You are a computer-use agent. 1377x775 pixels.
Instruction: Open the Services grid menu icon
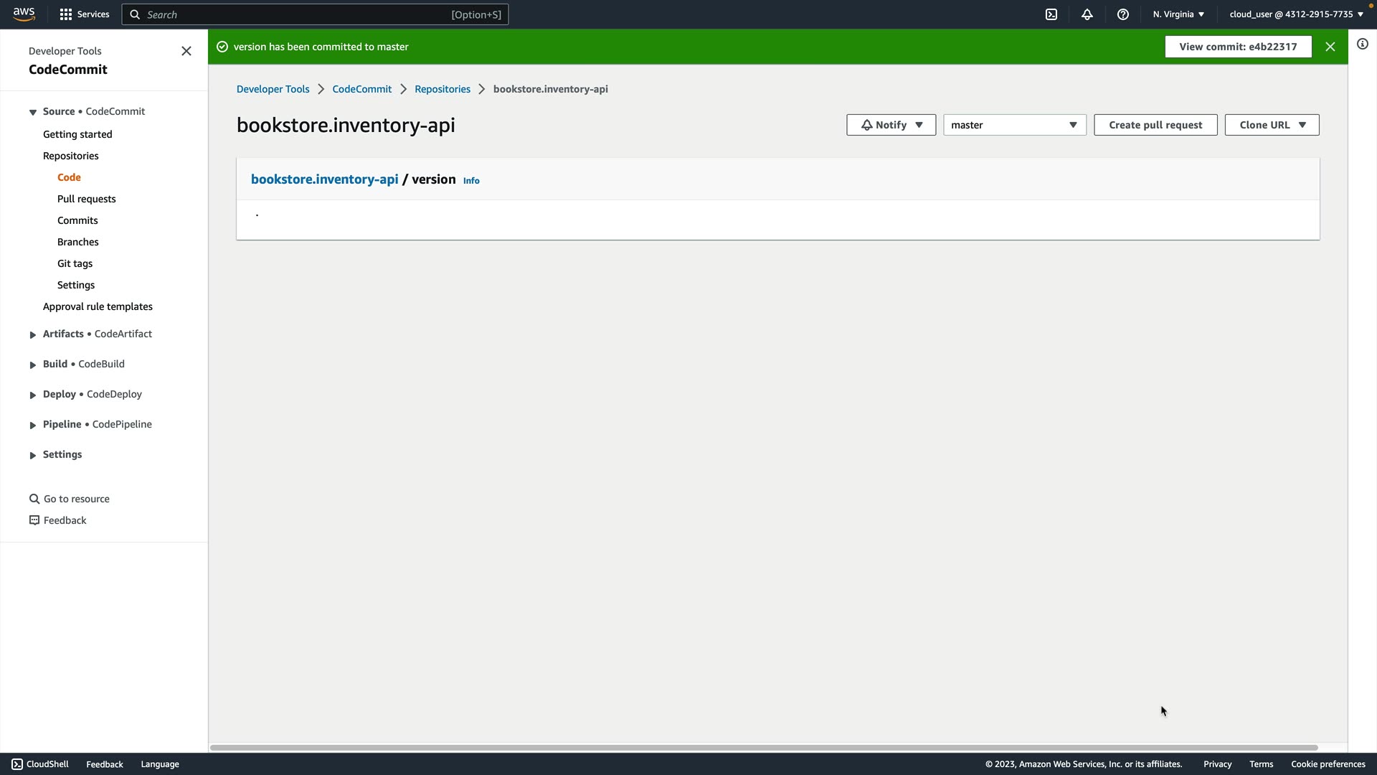tap(66, 14)
